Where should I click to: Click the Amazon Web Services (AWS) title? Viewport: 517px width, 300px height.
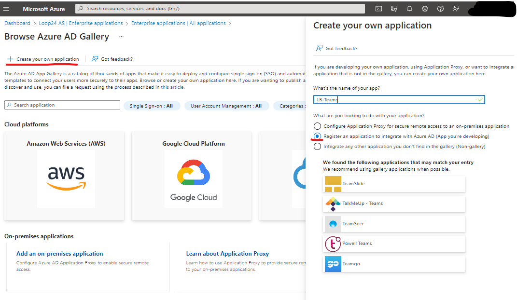(66, 144)
